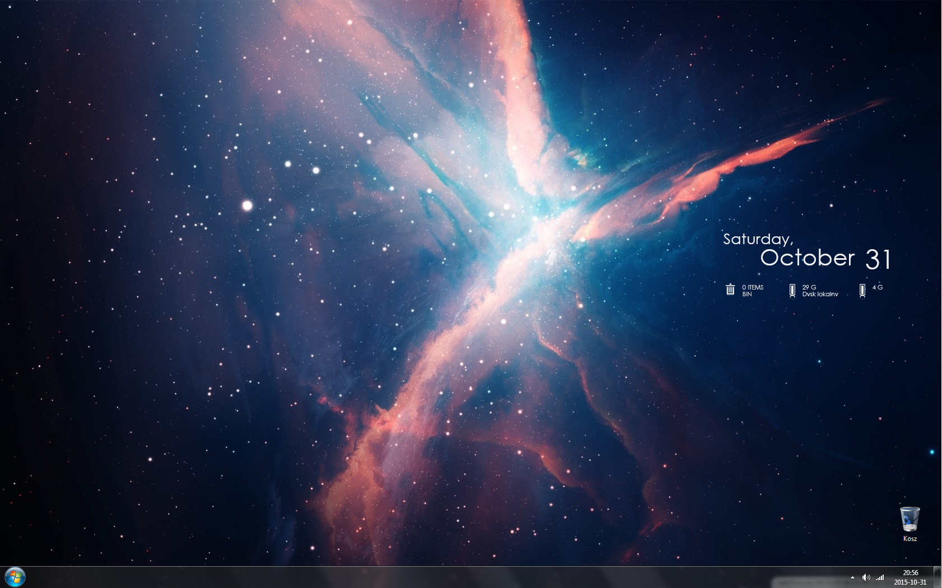This screenshot has width=942, height=588.
Task: Click the '4 G' widget value
Action: coord(878,287)
